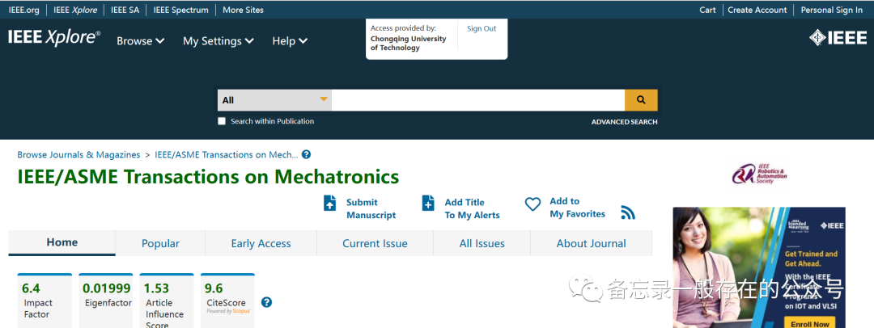Click Browse Journals & Magazines breadcrumb
874x328 pixels.
[x=78, y=155]
